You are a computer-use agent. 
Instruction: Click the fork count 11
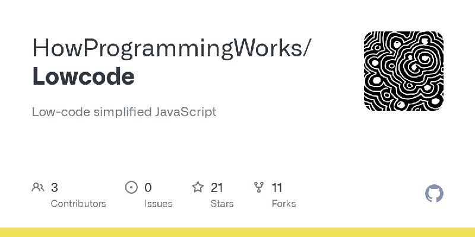tap(277, 188)
